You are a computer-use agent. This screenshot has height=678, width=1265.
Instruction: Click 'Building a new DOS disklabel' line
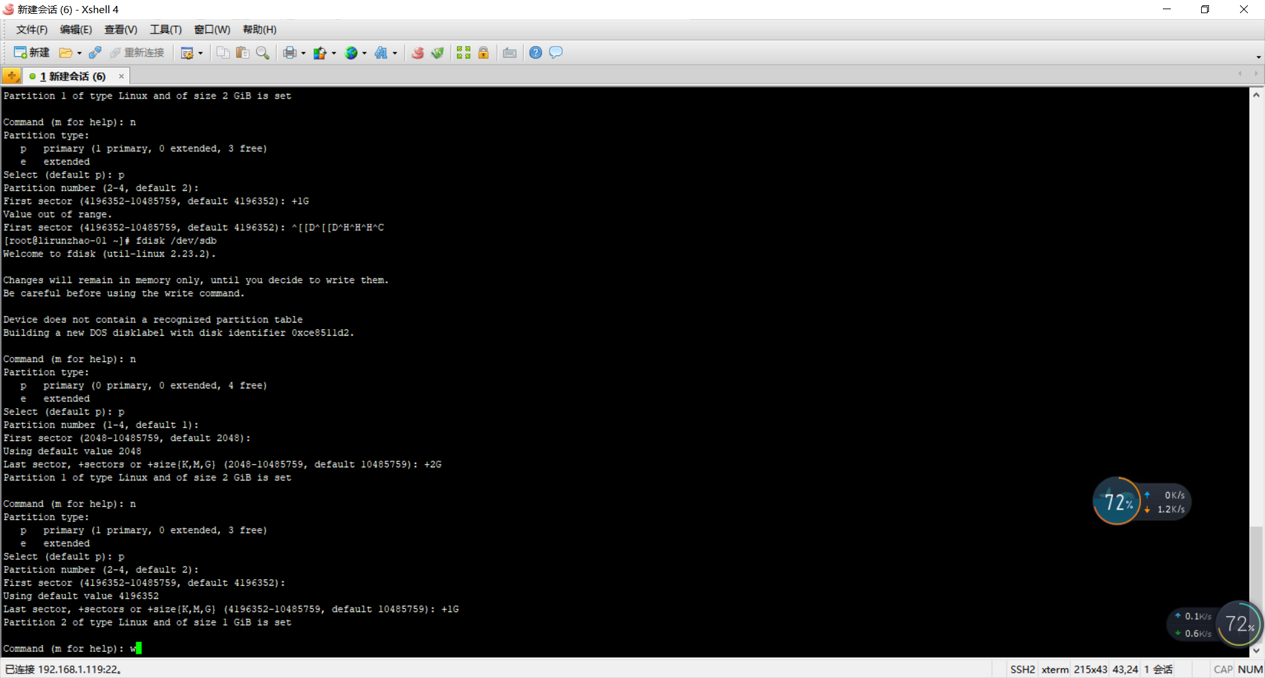[179, 333]
